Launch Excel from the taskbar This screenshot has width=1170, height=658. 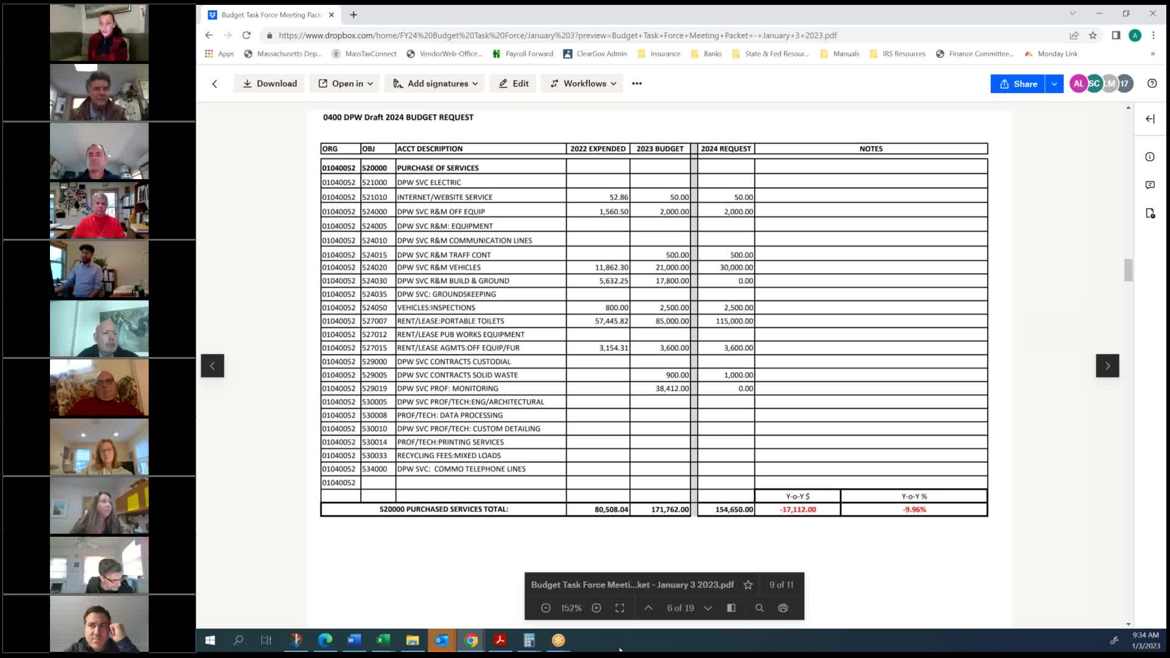(383, 640)
